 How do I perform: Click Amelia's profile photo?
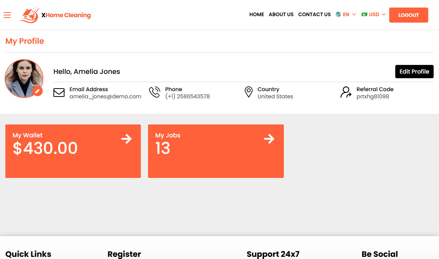24,78
